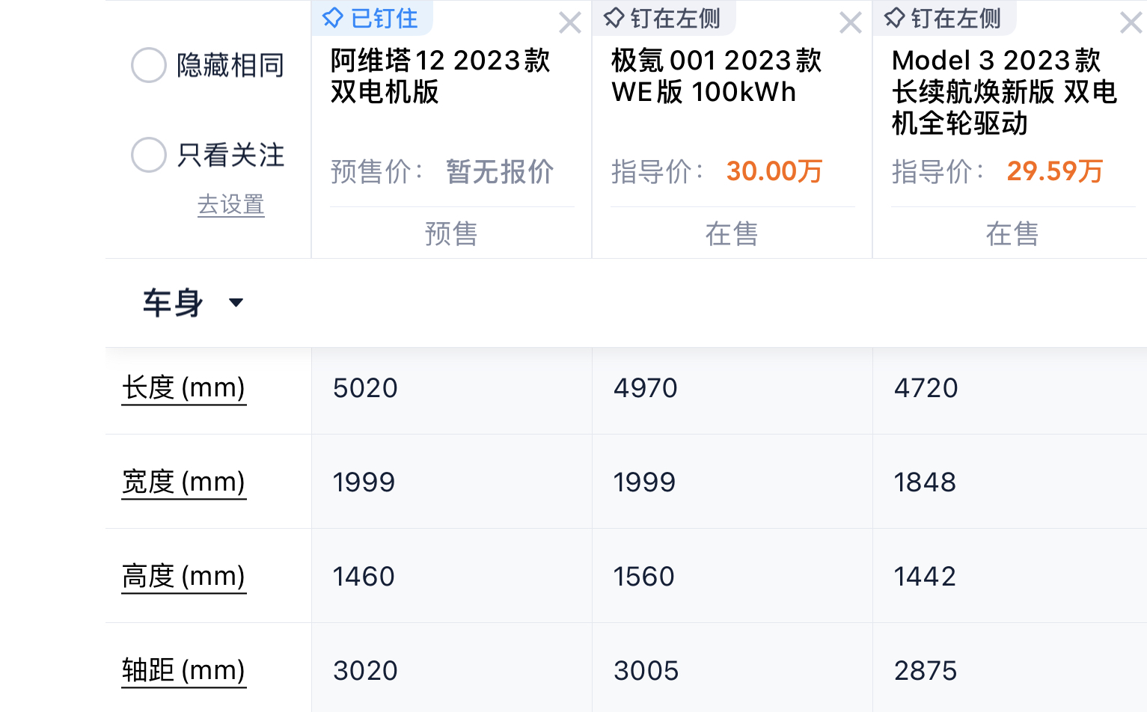Switch to the 阿维塔 12 预售 status
Screen dimensions: 1147x712
tap(451, 234)
